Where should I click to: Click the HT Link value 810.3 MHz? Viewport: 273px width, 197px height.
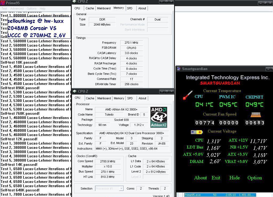point(108,177)
